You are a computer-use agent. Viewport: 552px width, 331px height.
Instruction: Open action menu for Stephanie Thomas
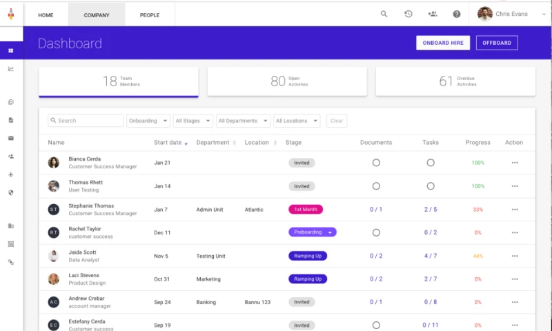point(515,210)
